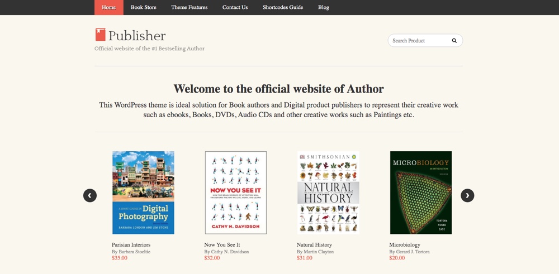Click Now You See It title link
The width and height of the screenshot is (559, 274).
point(222,245)
